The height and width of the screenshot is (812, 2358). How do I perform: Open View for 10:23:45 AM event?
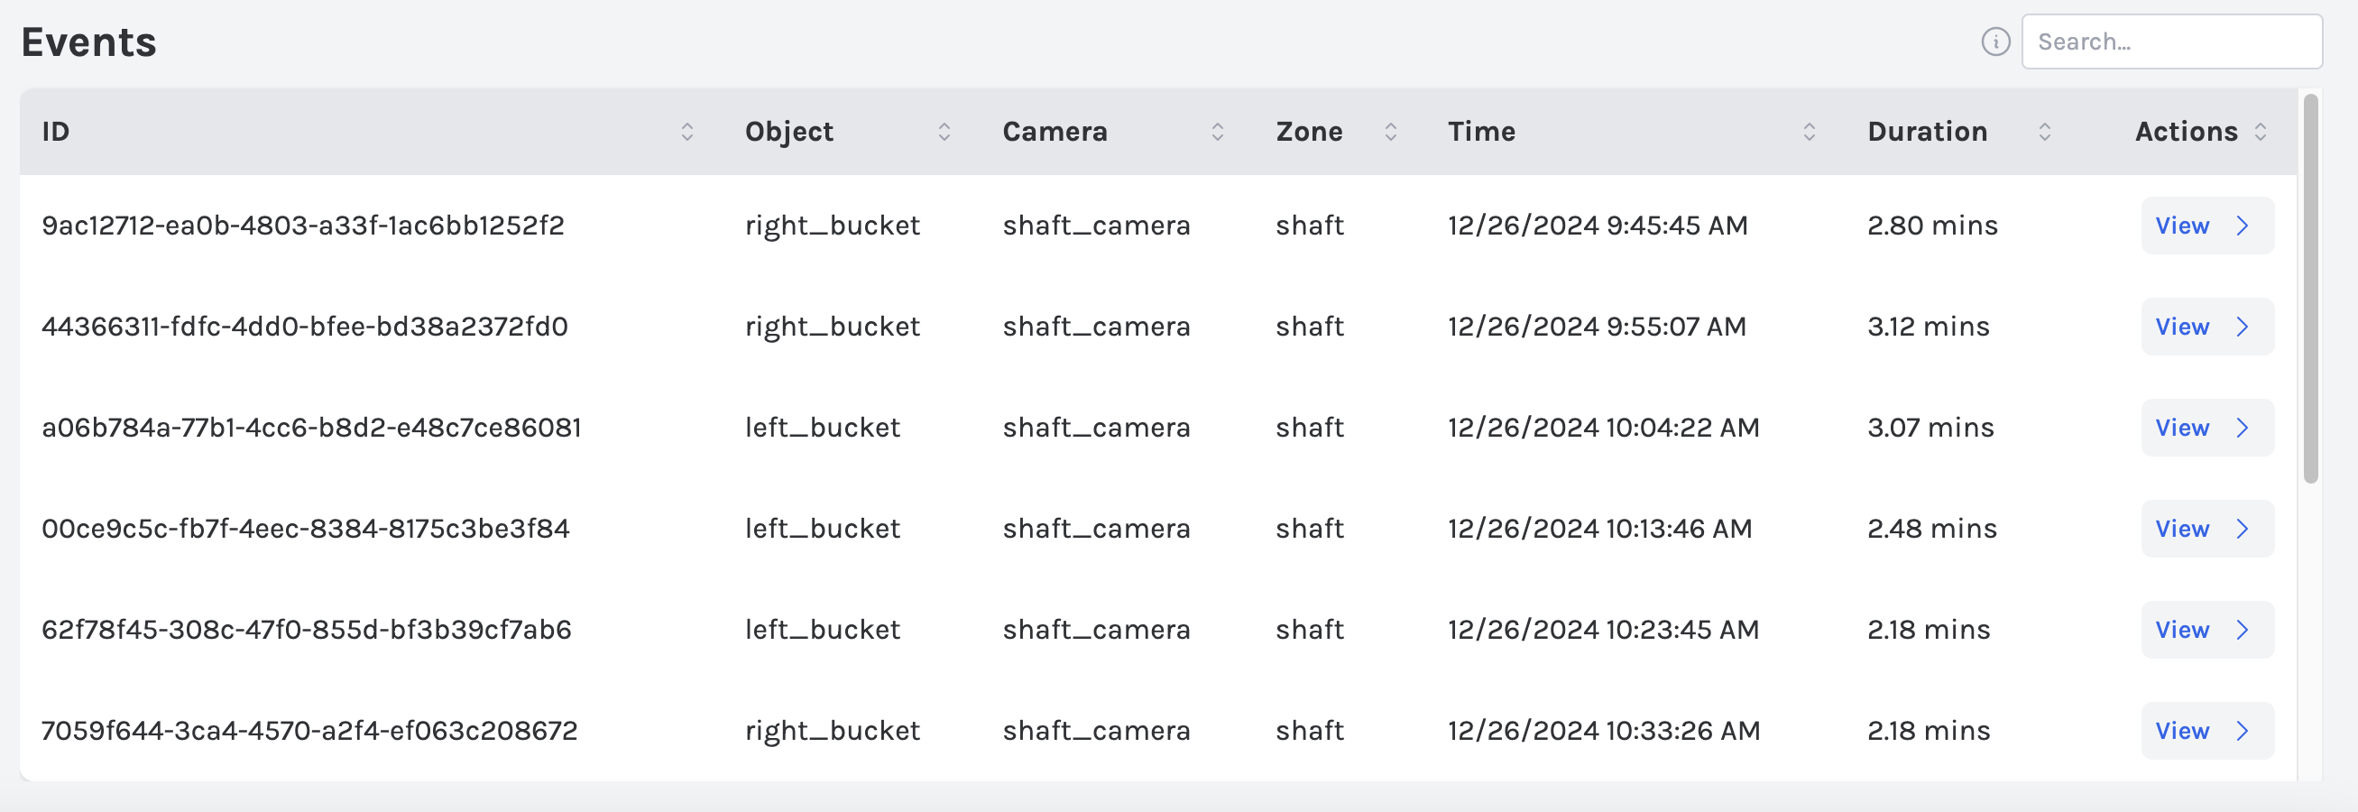point(2206,630)
